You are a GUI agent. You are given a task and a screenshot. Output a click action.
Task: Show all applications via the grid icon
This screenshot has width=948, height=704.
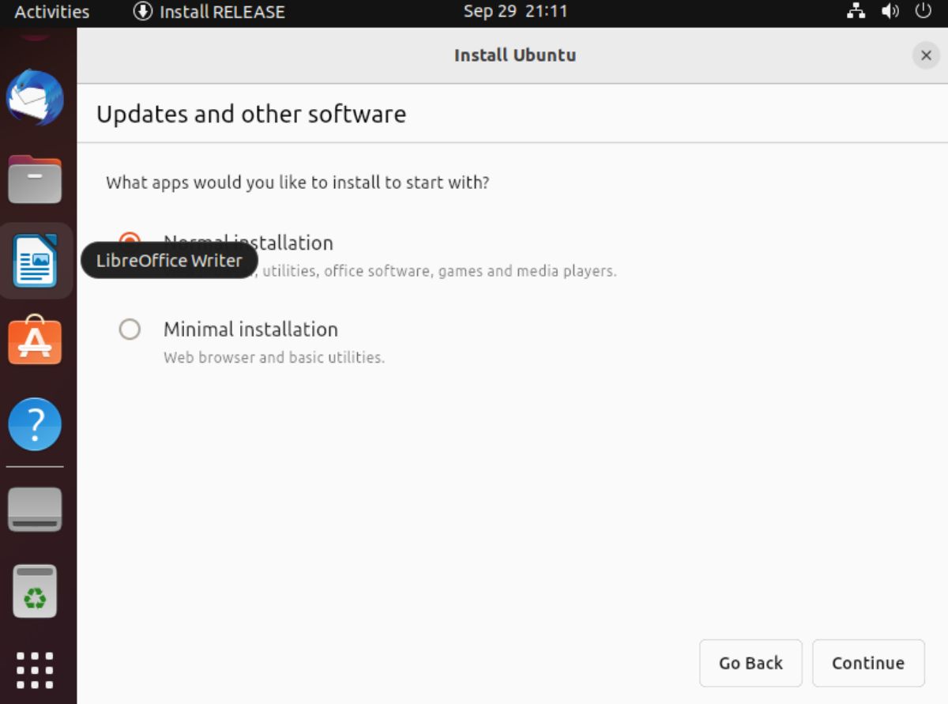(35, 668)
